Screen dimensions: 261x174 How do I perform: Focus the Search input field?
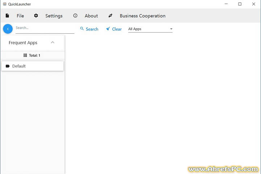44,28
